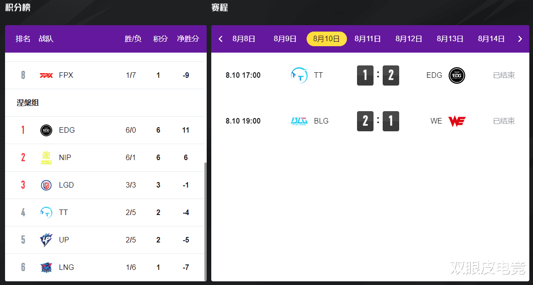Screen dimensions: 533x285
Task: Go to previous dates with left arrow
Action: pyautogui.click(x=220, y=39)
